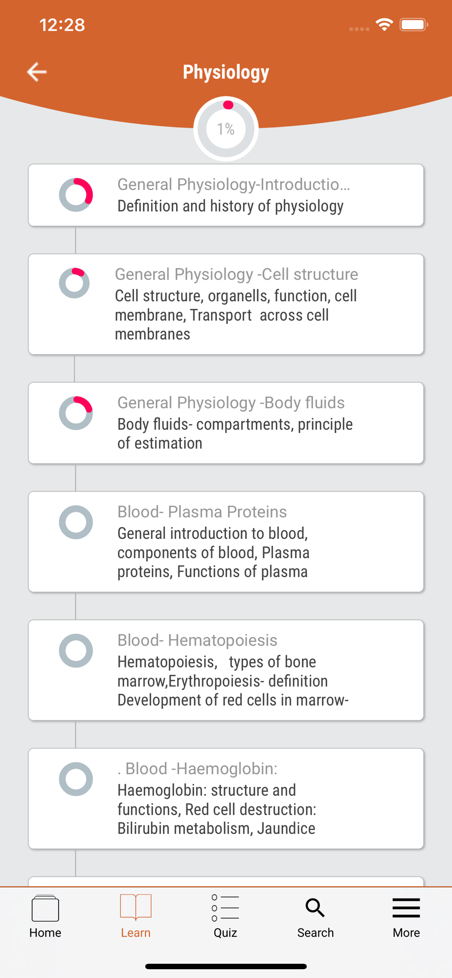Tap the 1% overall progress circle
The height and width of the screenshot is (978, 452).
point(226,129)
